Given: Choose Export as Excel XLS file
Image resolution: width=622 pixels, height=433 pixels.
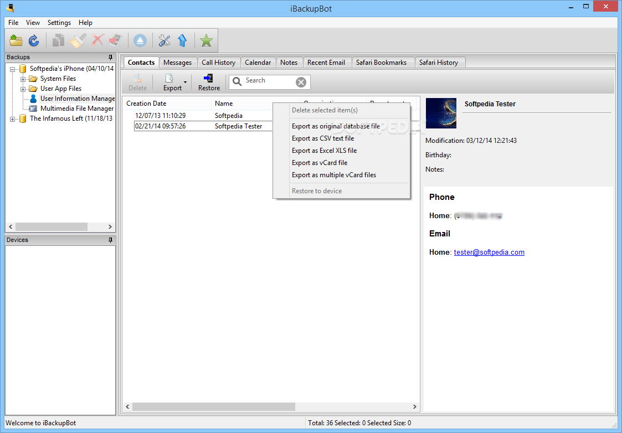Looking at the screenshot, I should (342, 151).
